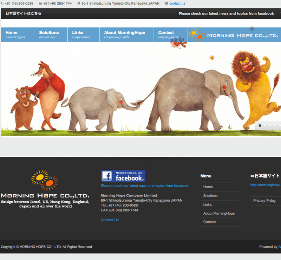Select the fourth slideshow pagination dot
This screenshot has width=281, height=260.
coord(275,126)
